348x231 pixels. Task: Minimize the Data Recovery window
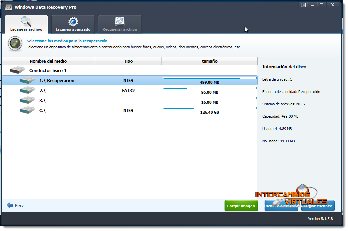(x=313, y=5)
